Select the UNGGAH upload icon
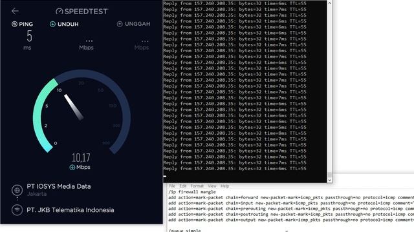414x232 pixels. pyautogui.click(x=120, y=24)
